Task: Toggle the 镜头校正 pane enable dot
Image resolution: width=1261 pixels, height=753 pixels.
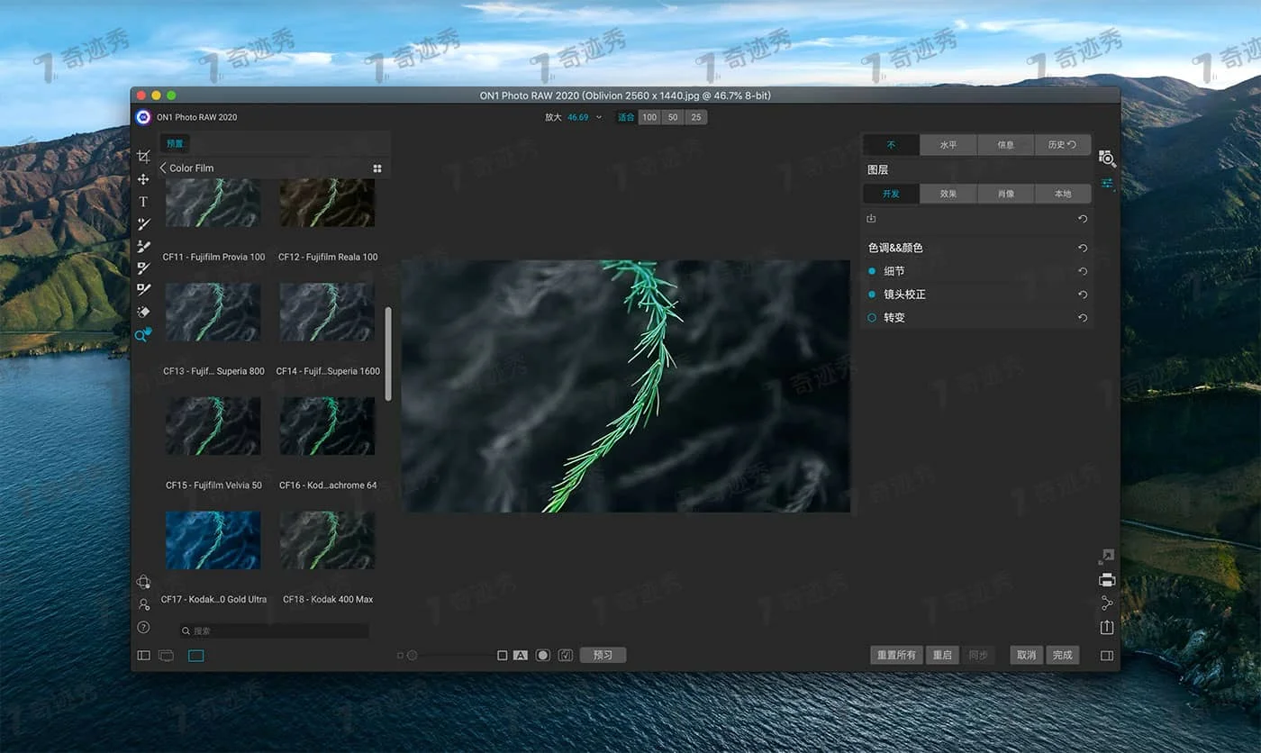Action: pyautogui.click(x=872, y=295)
